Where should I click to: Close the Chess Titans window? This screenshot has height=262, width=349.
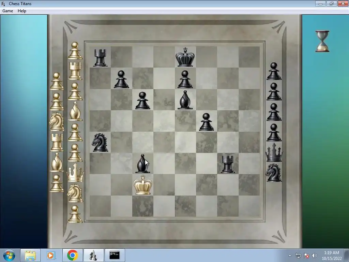[x=343, y=3]
